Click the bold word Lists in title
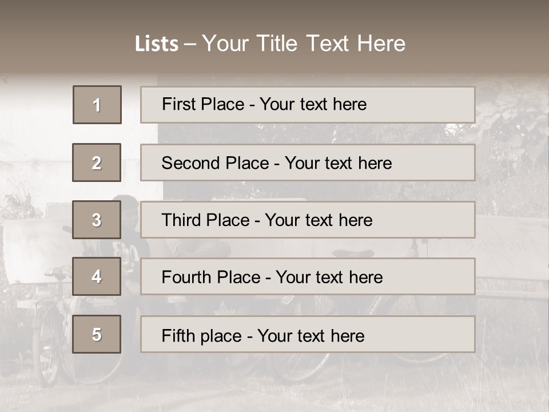 coord(157,44)
